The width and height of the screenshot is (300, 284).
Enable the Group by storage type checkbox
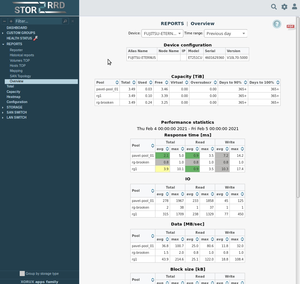pyautogui.click(x=22, y=273)
